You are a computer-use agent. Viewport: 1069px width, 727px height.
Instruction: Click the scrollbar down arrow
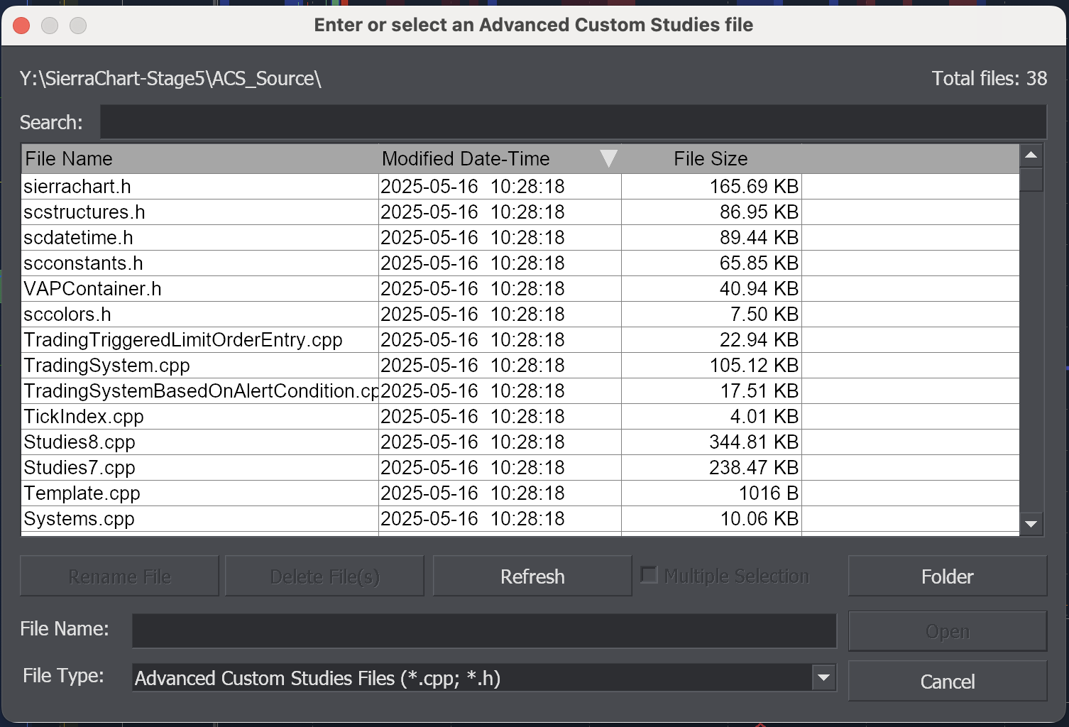click(x=1031, y=524)
